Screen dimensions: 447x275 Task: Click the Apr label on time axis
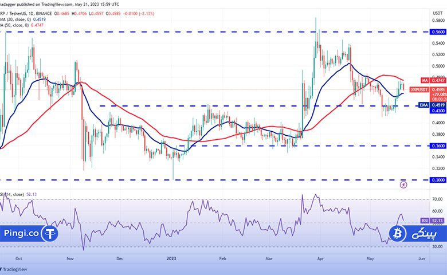[x=320, y=258]
